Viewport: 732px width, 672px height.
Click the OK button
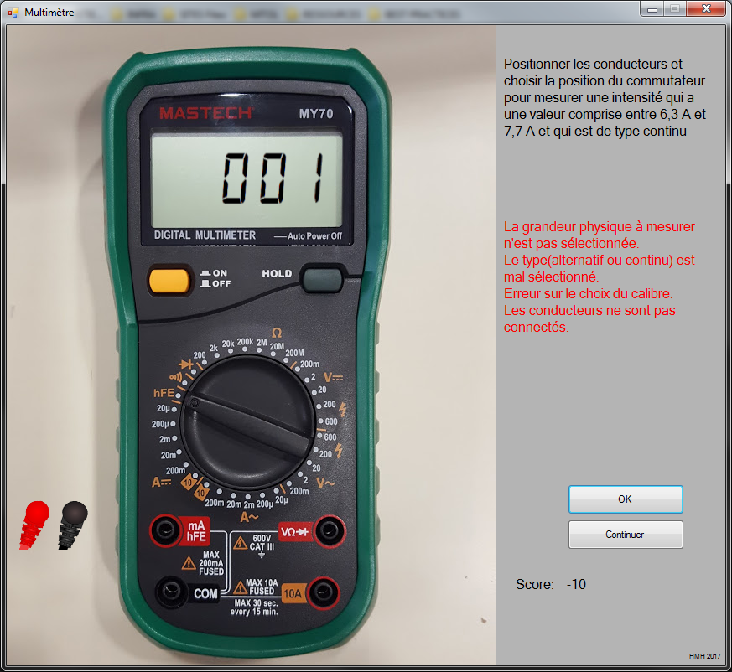point(625,499)
